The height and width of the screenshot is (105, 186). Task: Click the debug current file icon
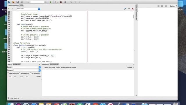click(x=56, y=2)
